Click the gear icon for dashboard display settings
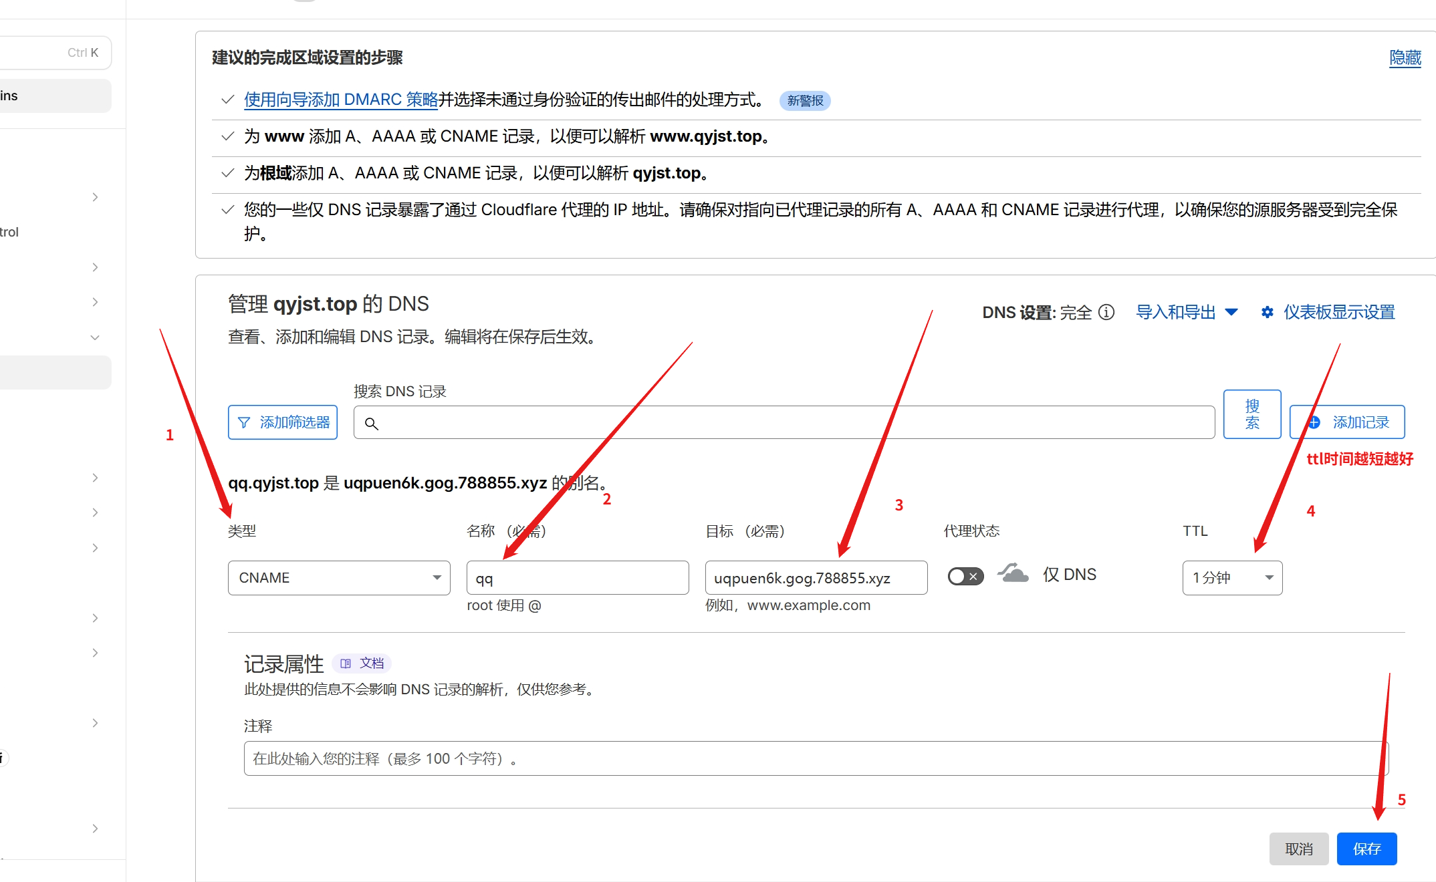This screenshot has height=882, width=1436. point(1267,312)
